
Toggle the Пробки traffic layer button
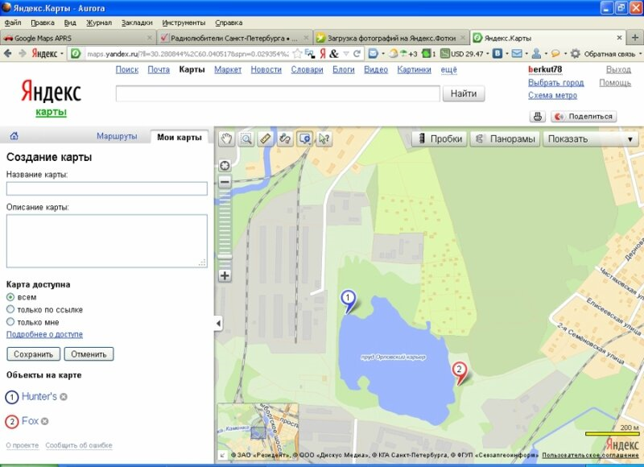[440, 138]
